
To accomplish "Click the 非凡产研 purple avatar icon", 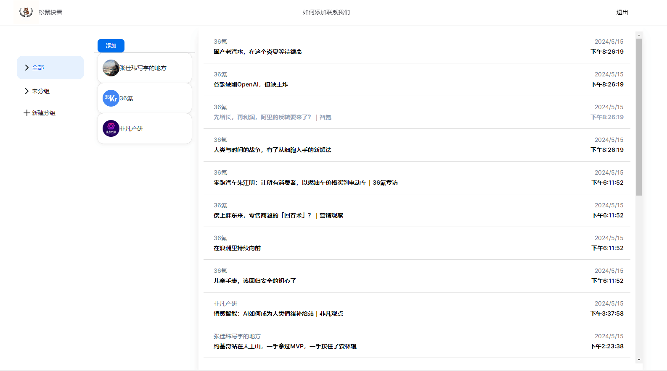I will (x=111, y=128).
